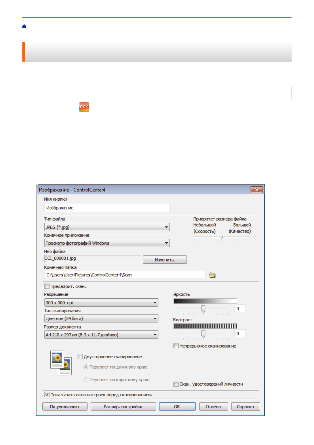Click the home icon at page top

(24, 26)
